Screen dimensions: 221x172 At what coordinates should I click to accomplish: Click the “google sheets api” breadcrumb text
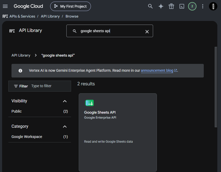pos(58,55)
